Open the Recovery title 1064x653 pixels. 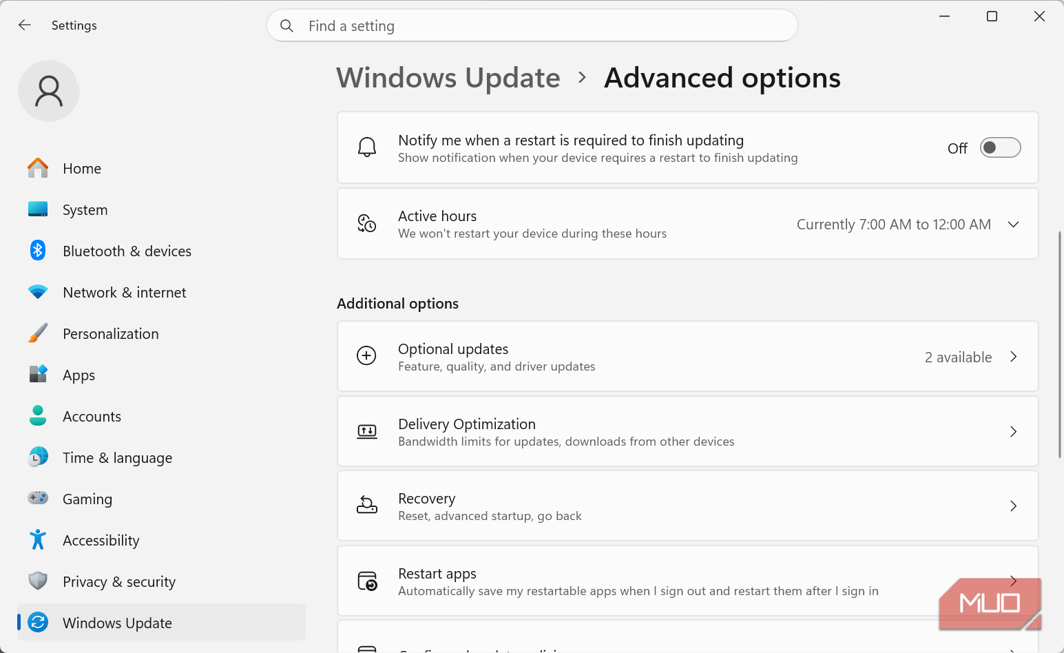[x=426, y=499]
